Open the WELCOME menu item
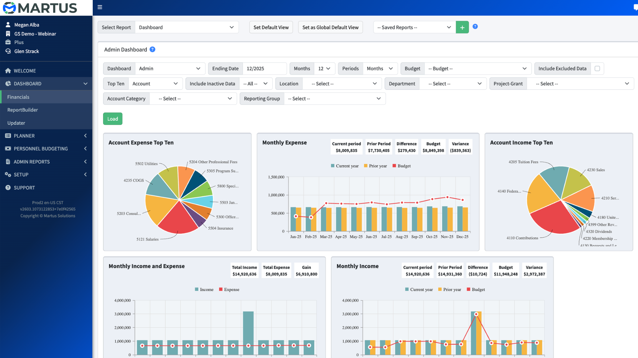 [46, 71]
